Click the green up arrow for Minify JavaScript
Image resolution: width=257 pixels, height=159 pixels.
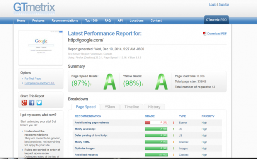(x=174, y=129)
